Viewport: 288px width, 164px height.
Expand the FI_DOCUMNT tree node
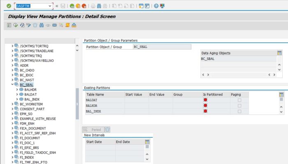(12, 138)
